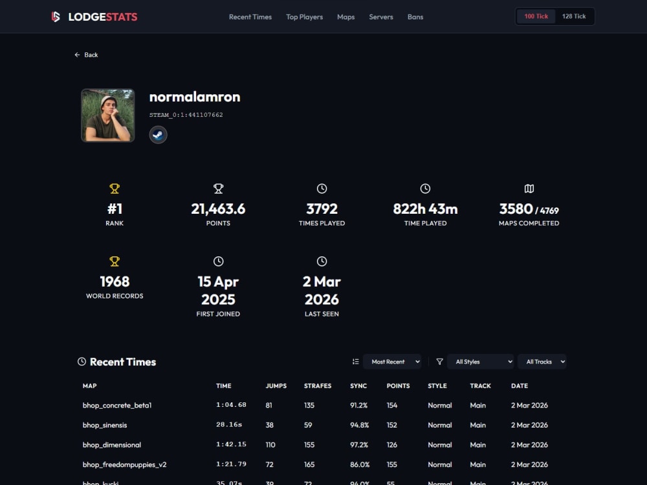Open the All Tracks filter dropdown
647x485 pixels.
click(x=542, y=362)
